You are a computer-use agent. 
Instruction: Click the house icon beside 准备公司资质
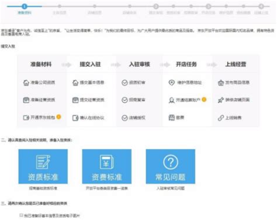26,83
